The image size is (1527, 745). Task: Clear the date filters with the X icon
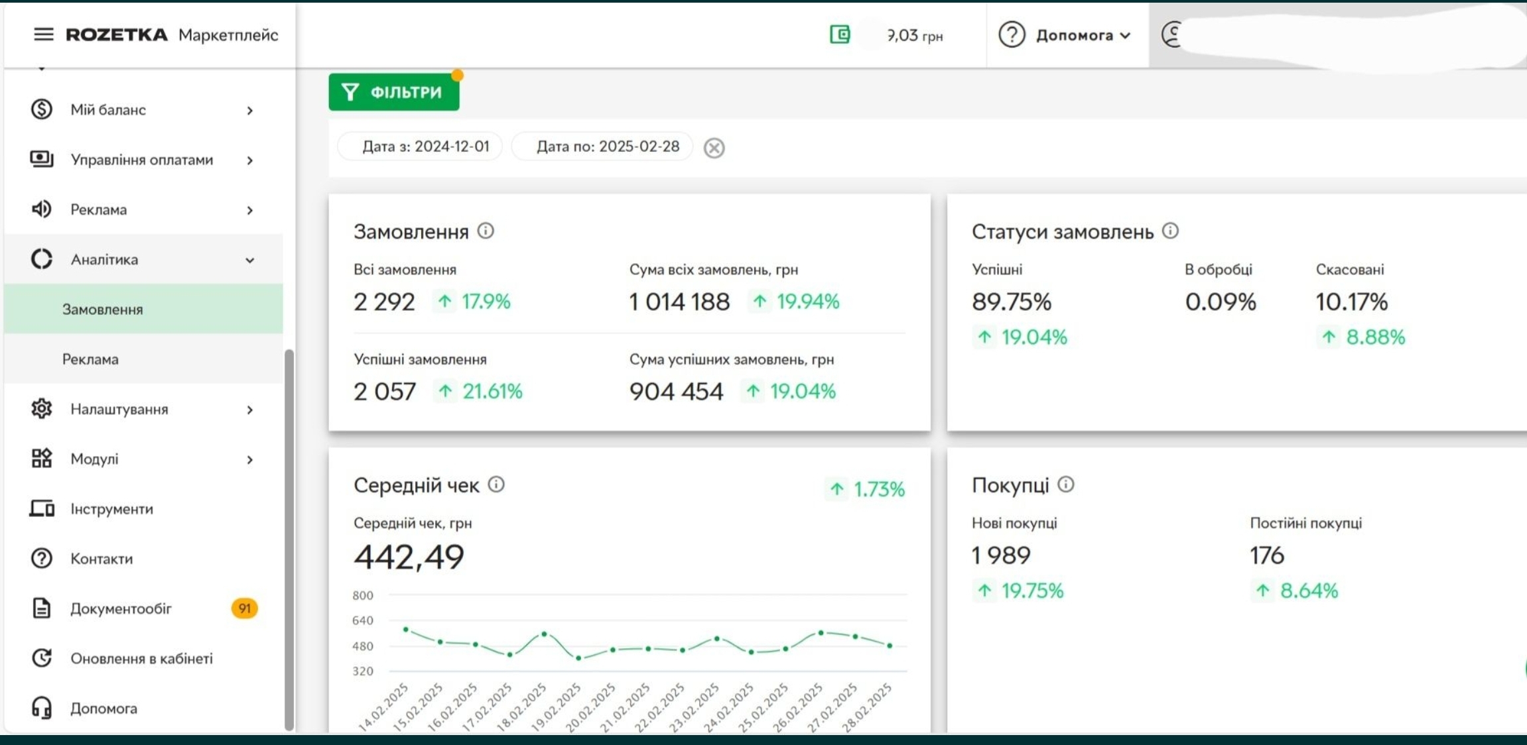[714, 147]
